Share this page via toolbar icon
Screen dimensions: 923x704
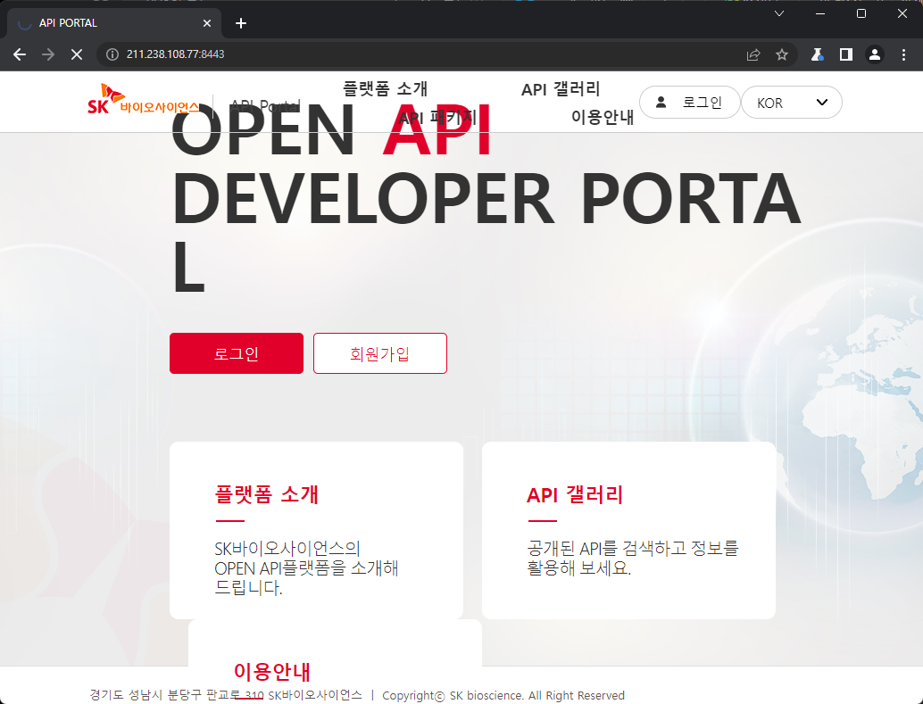pos(753,54)
